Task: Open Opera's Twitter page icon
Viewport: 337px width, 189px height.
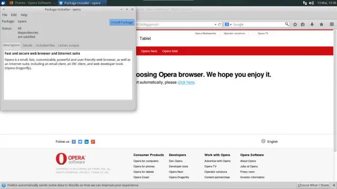Action: coord(80,142)
